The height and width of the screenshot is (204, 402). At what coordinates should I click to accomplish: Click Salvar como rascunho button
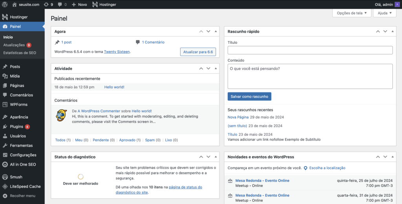(x=249, y=97)
